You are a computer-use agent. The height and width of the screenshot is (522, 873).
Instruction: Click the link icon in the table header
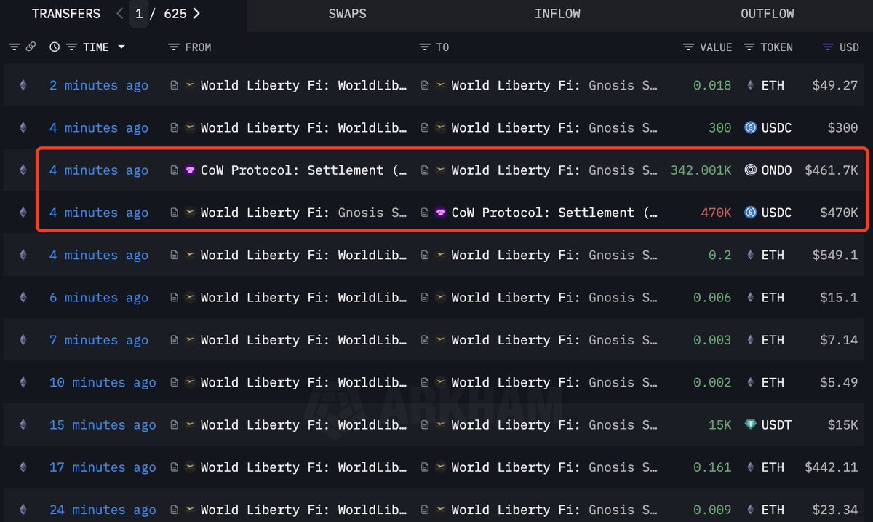pyautogui.click(x=31, y=47)
